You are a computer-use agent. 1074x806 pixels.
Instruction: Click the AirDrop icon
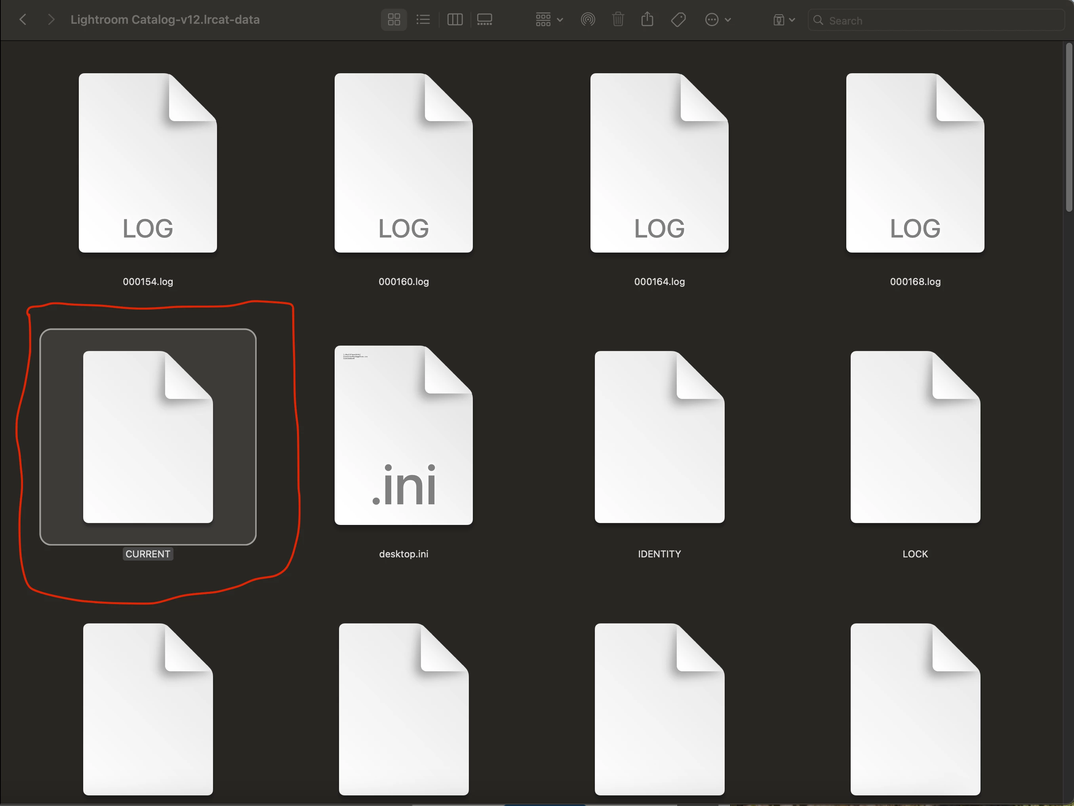point(588,20)
